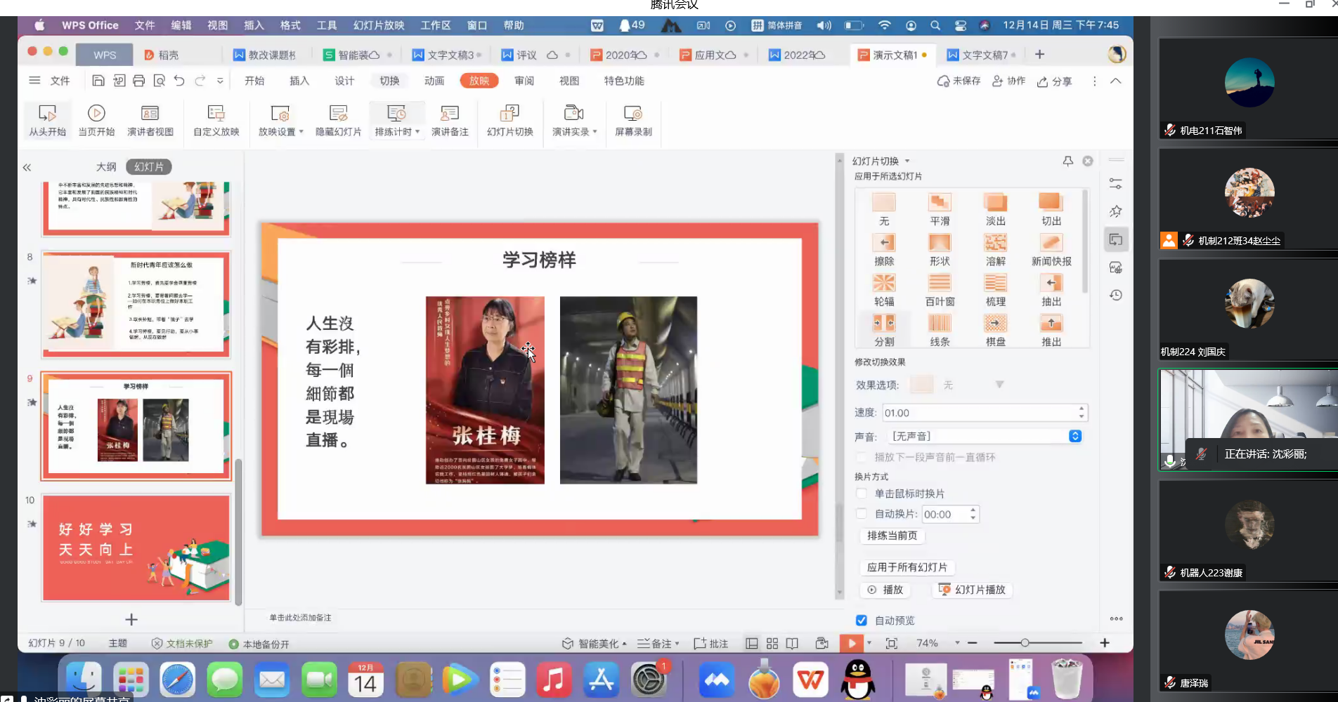Select the 溶解 dissolve transition effect

pos(995,244)
